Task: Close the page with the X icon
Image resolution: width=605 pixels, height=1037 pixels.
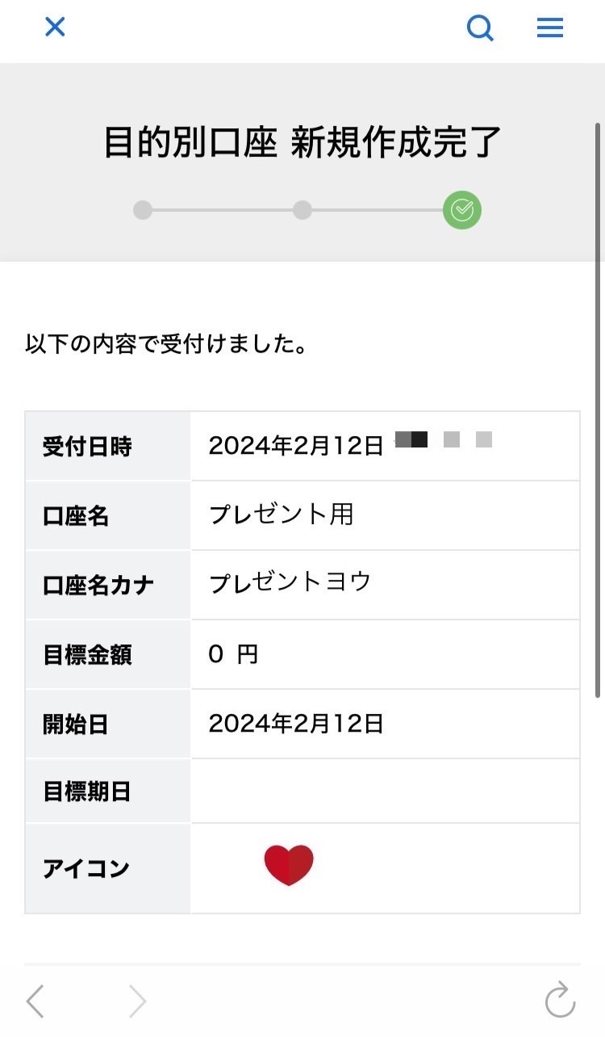Action: tap(54, 27)
